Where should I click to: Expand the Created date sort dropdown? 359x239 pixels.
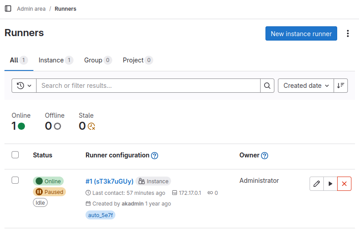tap(306, 86)
